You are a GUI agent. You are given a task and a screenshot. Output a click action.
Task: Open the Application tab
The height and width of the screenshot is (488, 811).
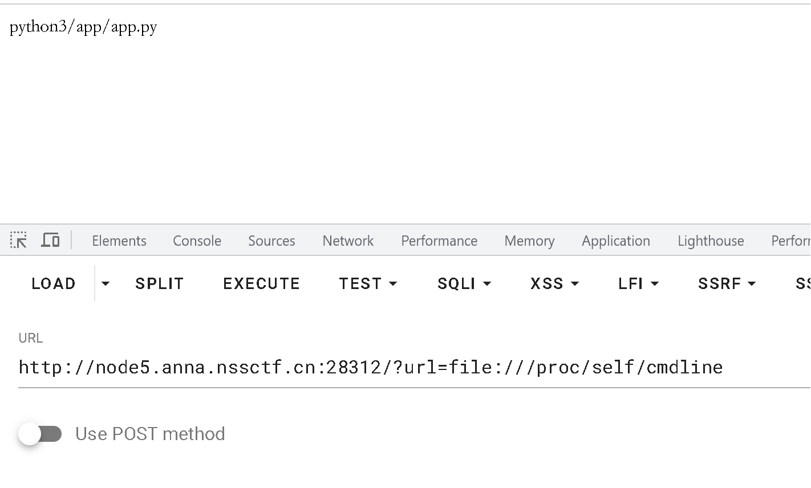coord(616,241)
